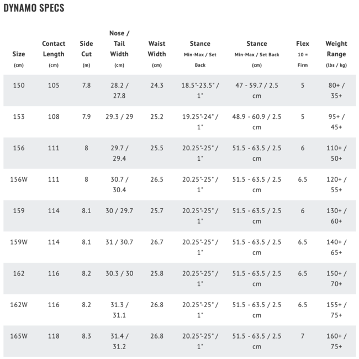Click the Weight Range column header
Viewport: 359px width, 359px height.
336,49
